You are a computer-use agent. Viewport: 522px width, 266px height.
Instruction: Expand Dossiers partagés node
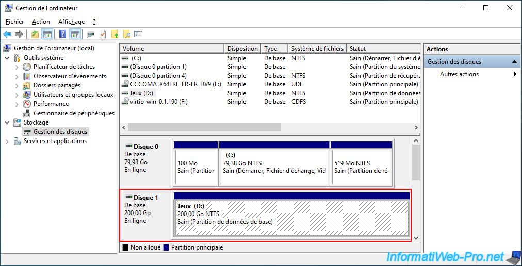pyautogui.click(x=17, y=86)
